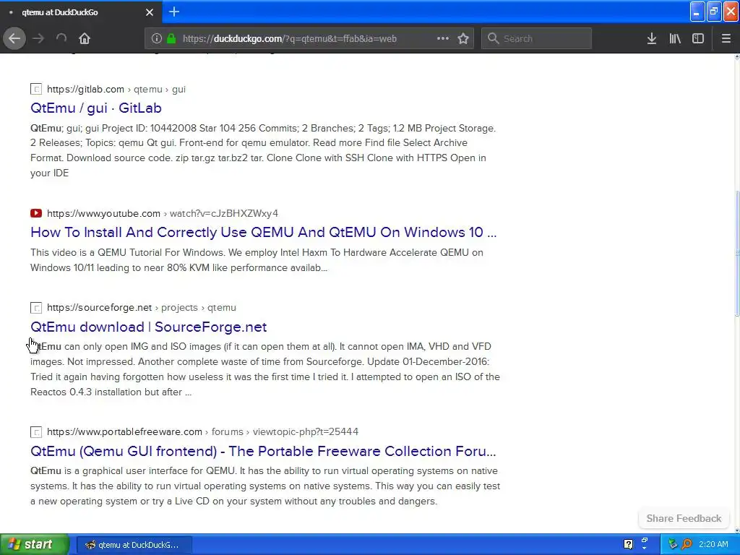Click the 'Share Feedback' button
Screen dimensions: 740x555
tap(684, 519)
